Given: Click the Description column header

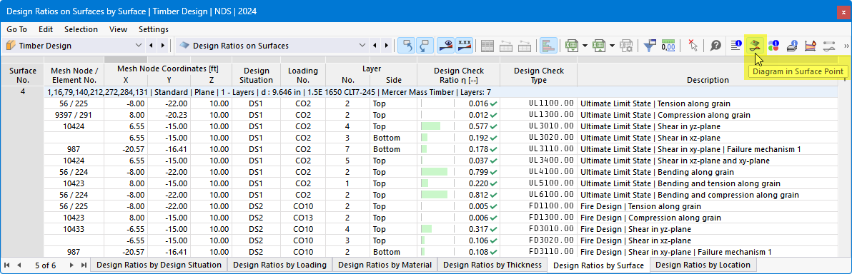Looking at the screenshot, I should tap(708, 75).
